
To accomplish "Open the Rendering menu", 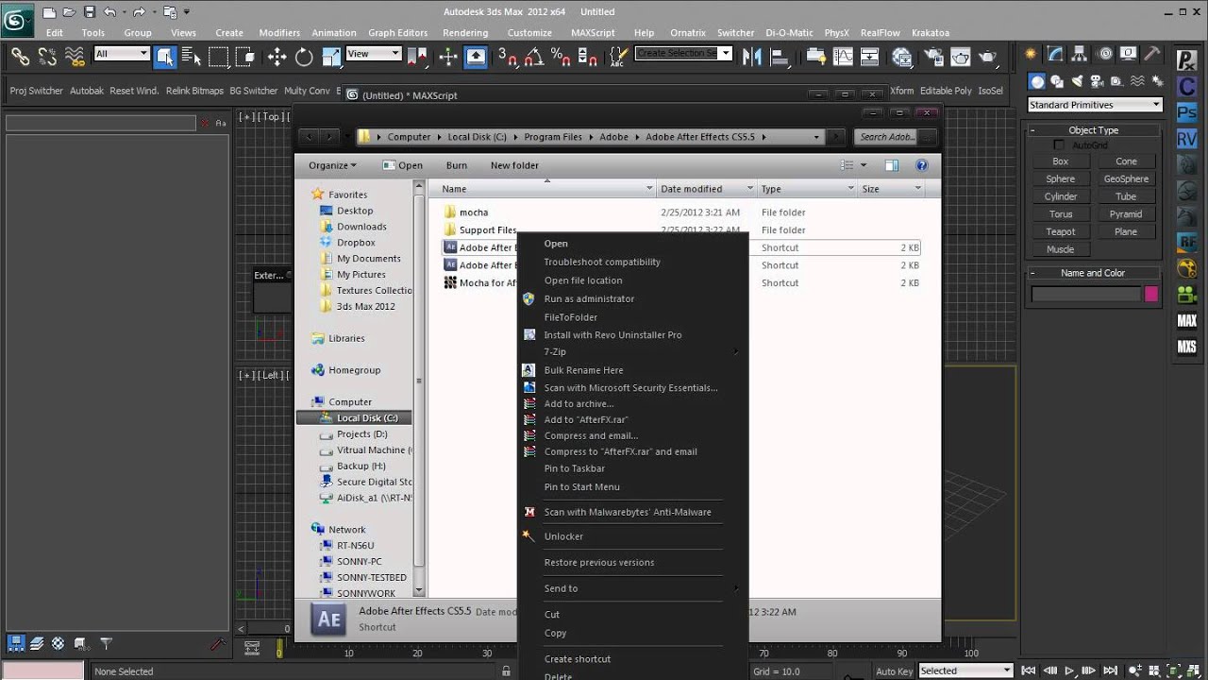I will click(465, 32).
